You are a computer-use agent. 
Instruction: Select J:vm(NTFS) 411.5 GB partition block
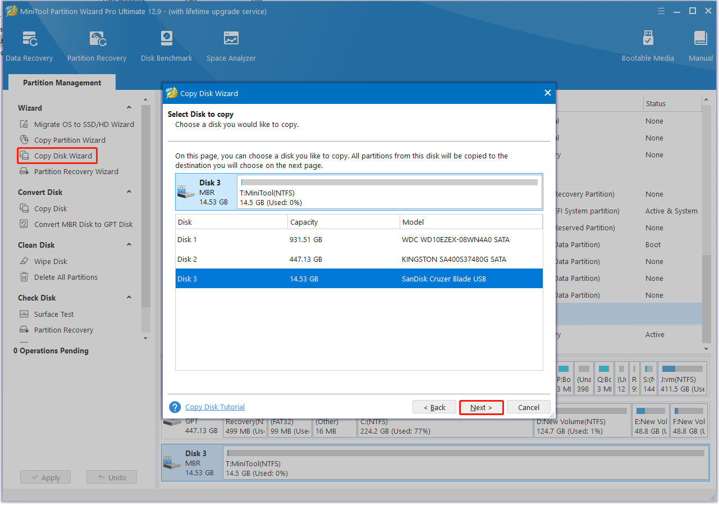(x=683, y=377)
